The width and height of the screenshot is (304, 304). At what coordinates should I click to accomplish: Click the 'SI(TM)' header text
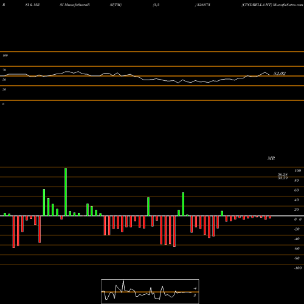(x=116, y=5)
